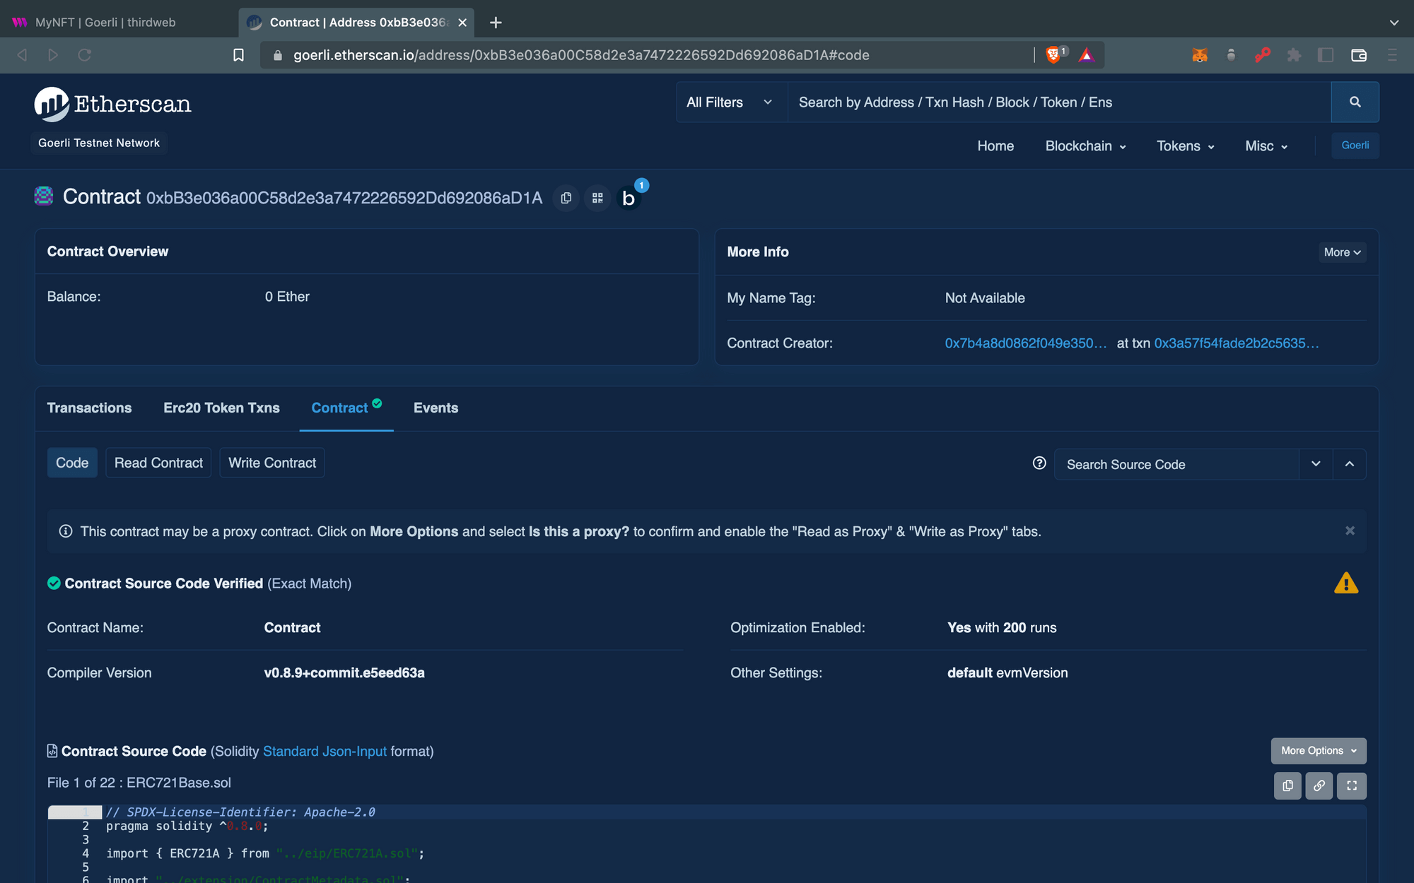Viewport: 1414px width, 883px height.
Task: Select the Read Contract button
Action: coord(158,462)
